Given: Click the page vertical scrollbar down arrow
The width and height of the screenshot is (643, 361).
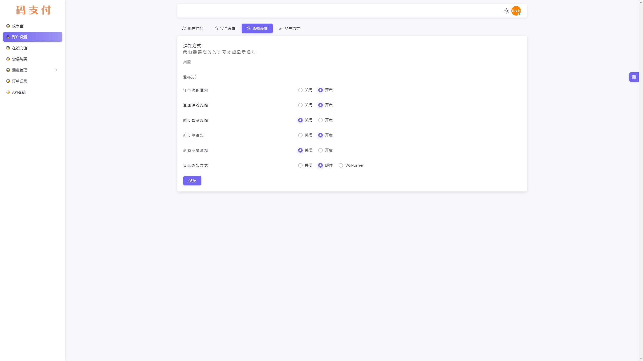Looking at the screenshot, I should tap(641, 359).
